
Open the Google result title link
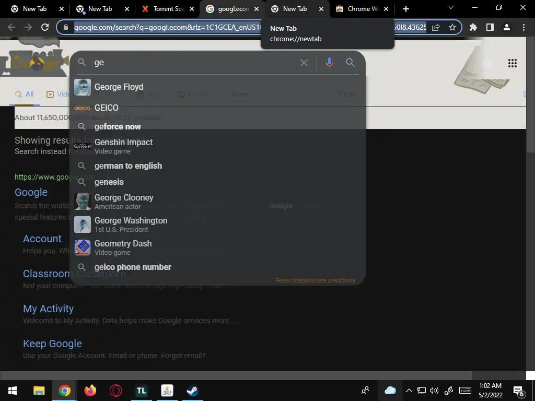[31, 192]
